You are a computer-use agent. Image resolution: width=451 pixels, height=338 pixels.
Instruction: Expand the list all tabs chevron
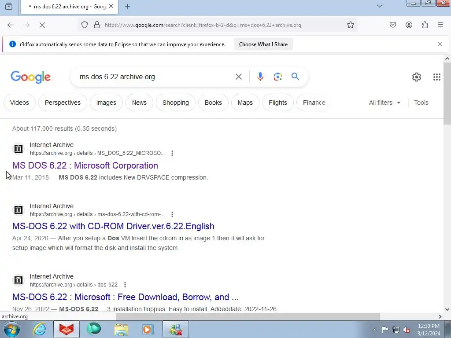(380, 6)
